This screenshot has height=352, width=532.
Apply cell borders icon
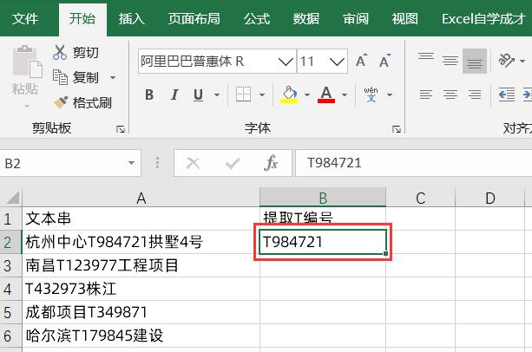(x=243, y=95)
